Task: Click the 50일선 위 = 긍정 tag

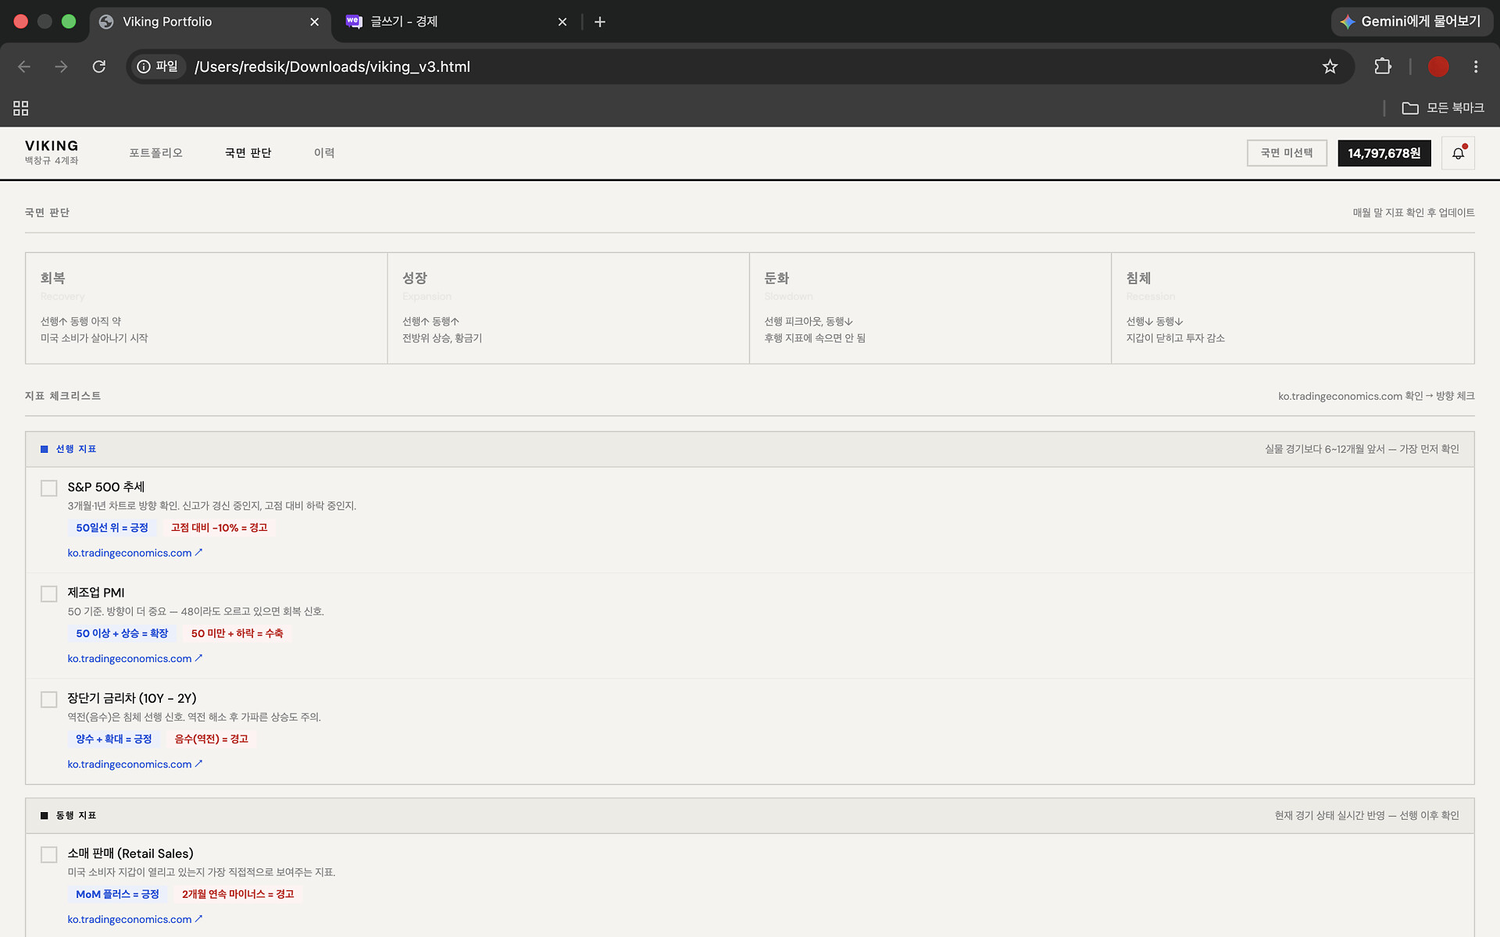Action: point(112,528)
